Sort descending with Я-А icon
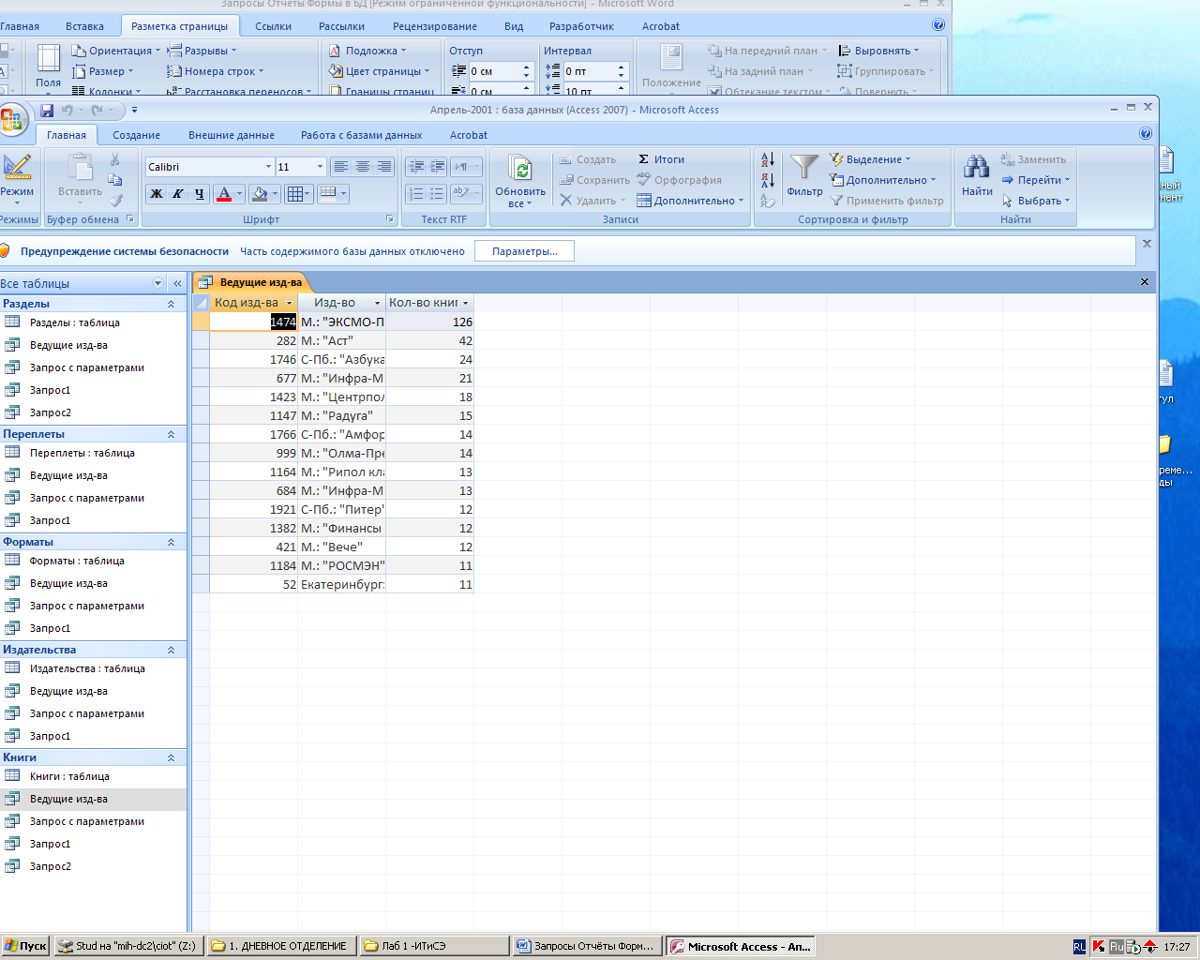The image size is (1200, 960). tap(767, 180)
